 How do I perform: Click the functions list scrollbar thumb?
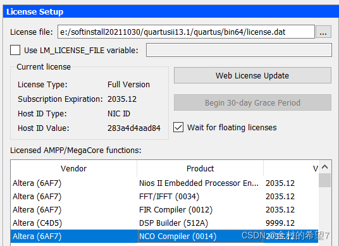[324, 180]
